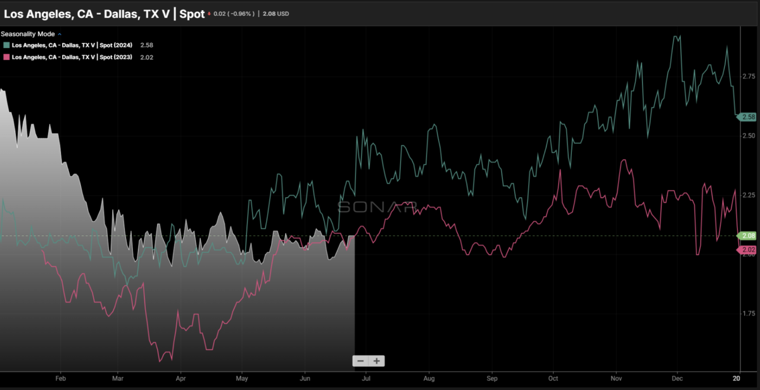Click the green 2.58 price tag on axis
The height and width of the screenshot is (390, 760).
(749, 117)
